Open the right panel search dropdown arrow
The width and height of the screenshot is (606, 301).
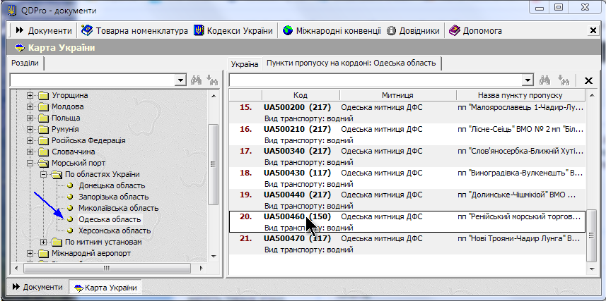[x=526, y=80]
